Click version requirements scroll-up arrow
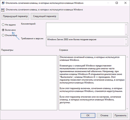Screen dimensions: 130x120 tap(126, 40)
